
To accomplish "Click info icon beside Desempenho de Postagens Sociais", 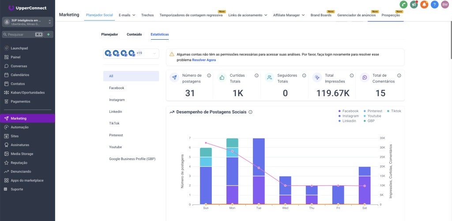I will (250, 112).
